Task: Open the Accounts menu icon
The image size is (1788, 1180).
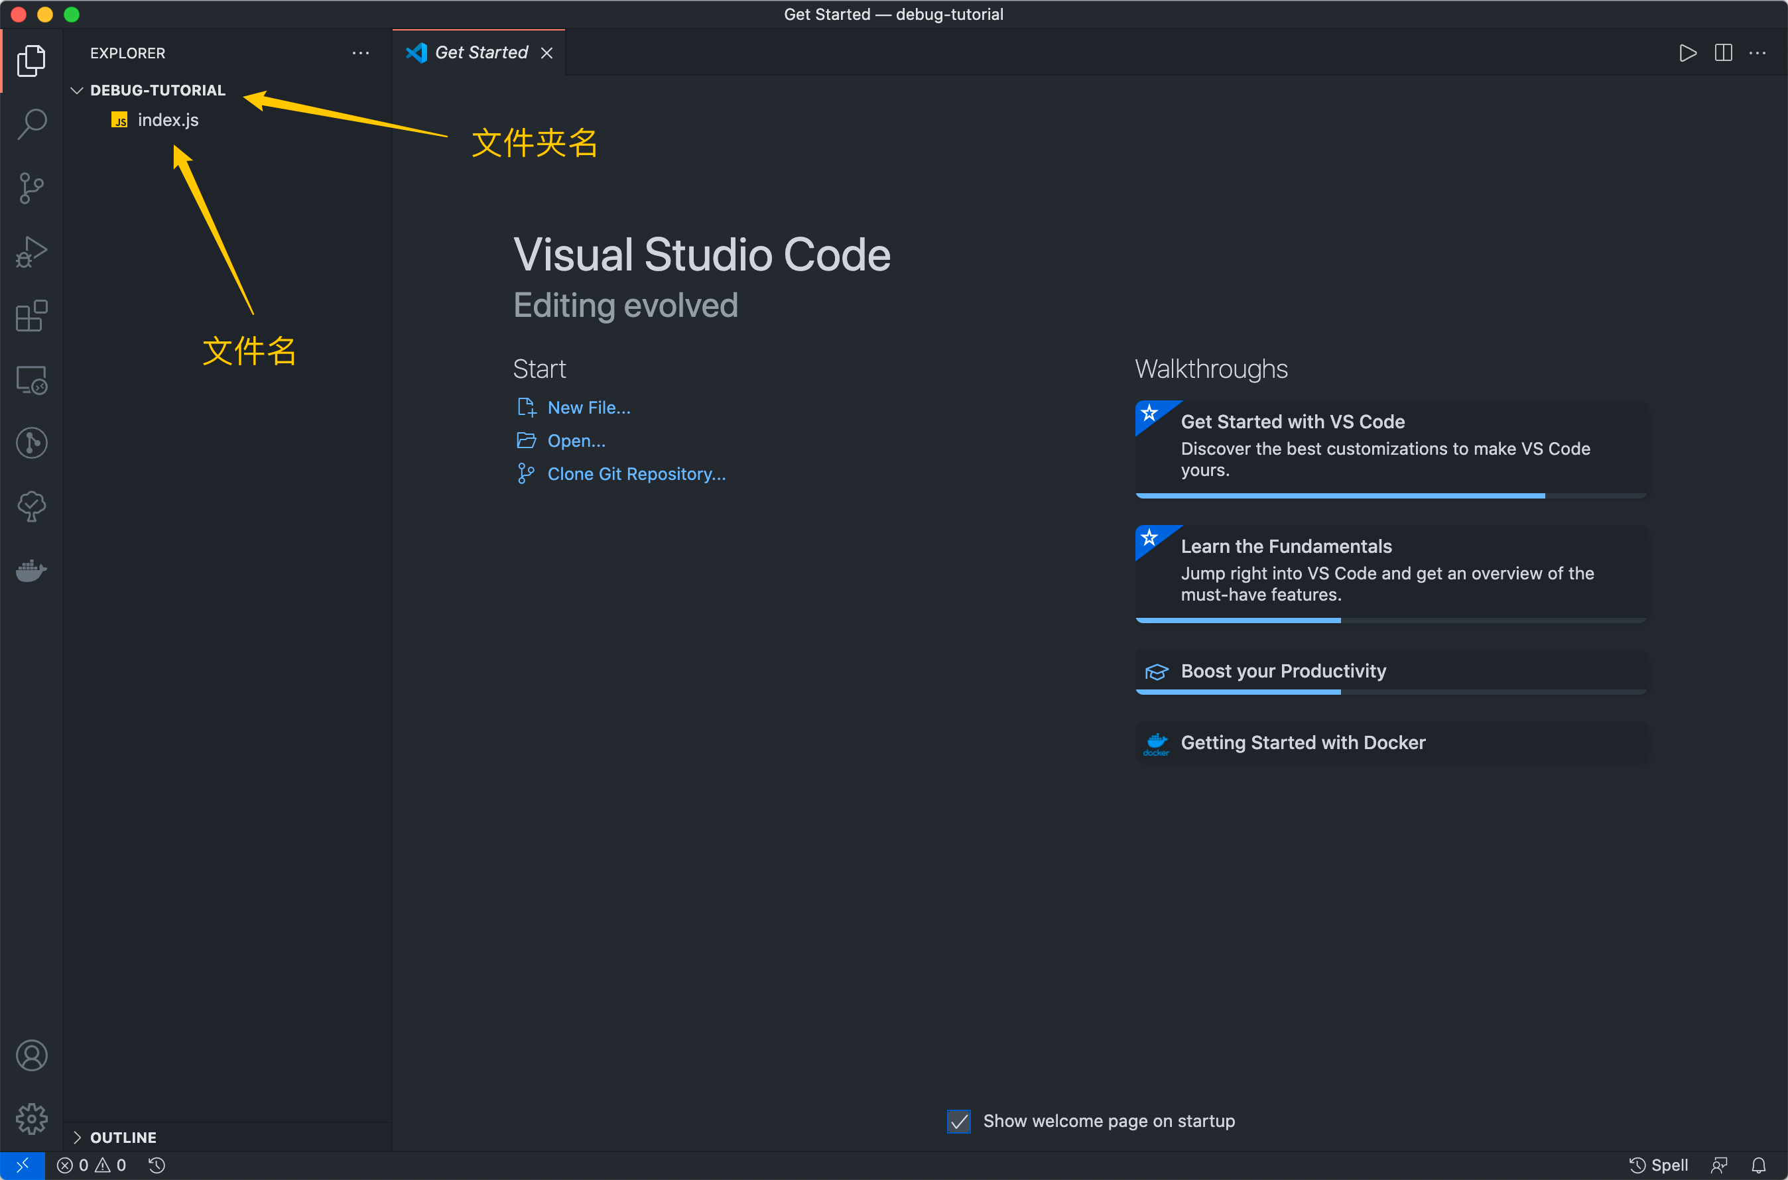Action: 32,1055
